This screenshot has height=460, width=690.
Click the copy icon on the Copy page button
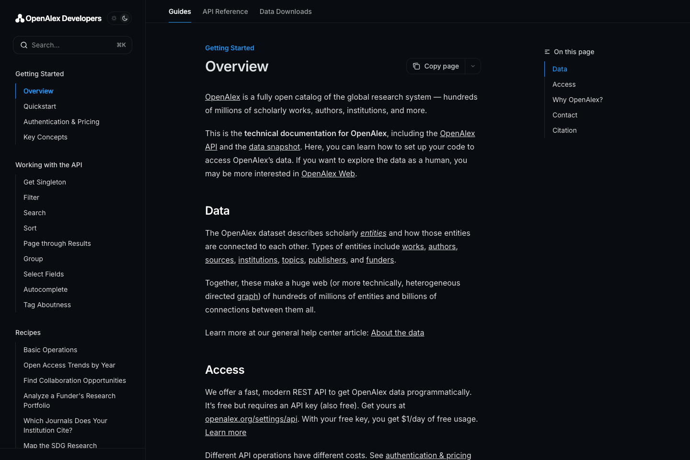tap(416, 66)
